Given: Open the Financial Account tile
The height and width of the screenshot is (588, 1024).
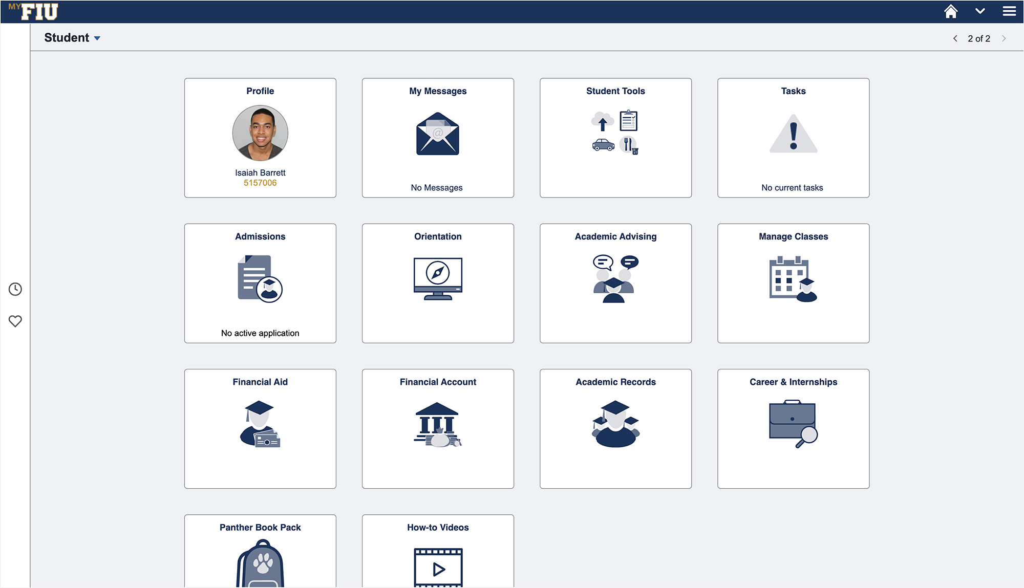Looking at the screenshot, I should (x=437, y=428).
